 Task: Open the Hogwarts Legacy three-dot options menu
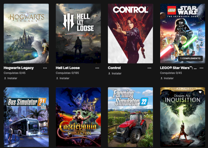point(45,68)
